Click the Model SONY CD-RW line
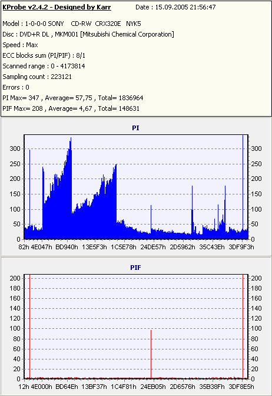 pyautogui.click(x=72, y=24)
